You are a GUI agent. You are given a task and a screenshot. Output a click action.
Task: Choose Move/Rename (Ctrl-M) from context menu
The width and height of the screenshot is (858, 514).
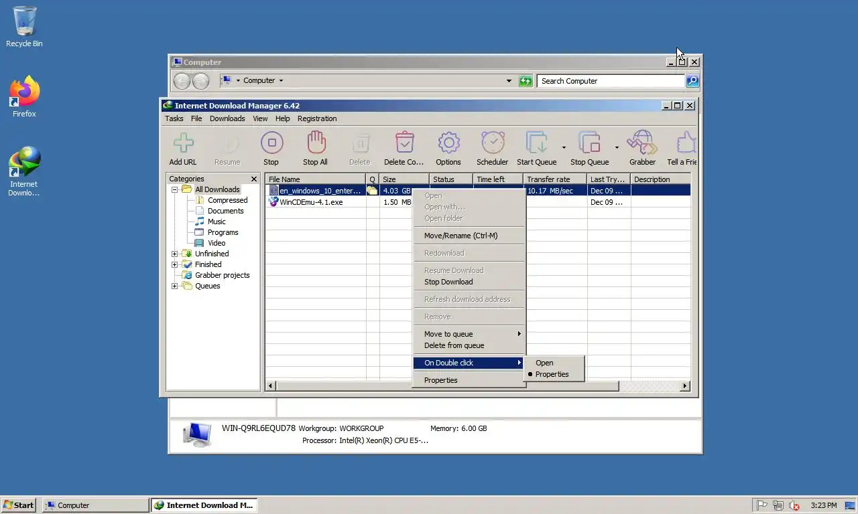468,236
